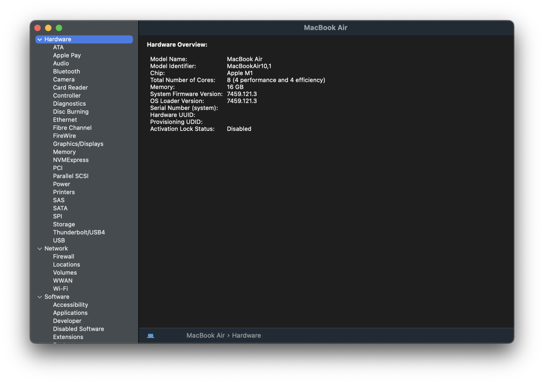Click the red close window button

(38, 28)
